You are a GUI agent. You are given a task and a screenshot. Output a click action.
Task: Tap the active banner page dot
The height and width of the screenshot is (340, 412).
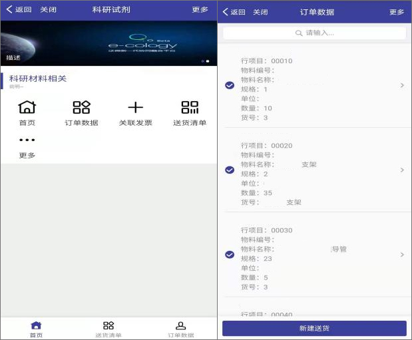click(x=208, y=61)
